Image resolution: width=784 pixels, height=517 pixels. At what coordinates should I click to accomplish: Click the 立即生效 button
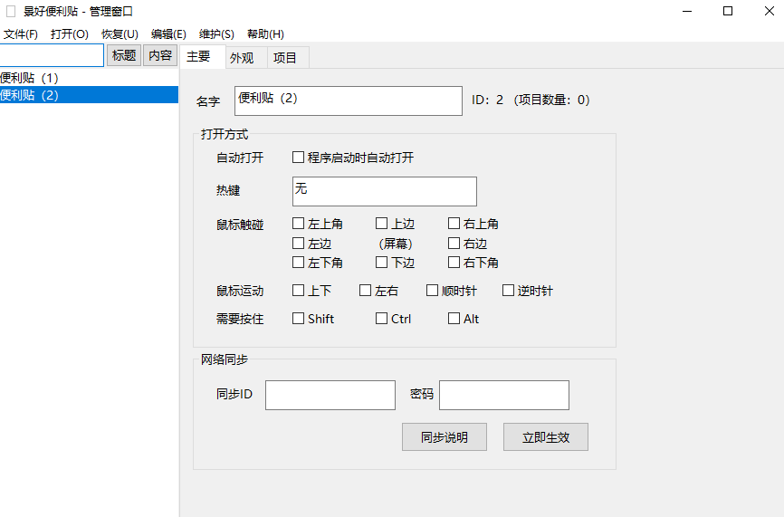point(546,437)
